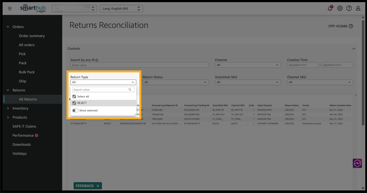Open the user profile icon
Viewport: 367px width, 193px height.
(x=358, y=8)
